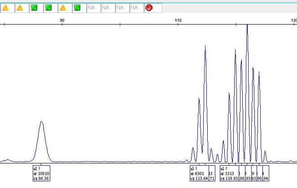Click the 110 mark on size axis
Viewport: 297px width, 188px height.
point(178,20)
